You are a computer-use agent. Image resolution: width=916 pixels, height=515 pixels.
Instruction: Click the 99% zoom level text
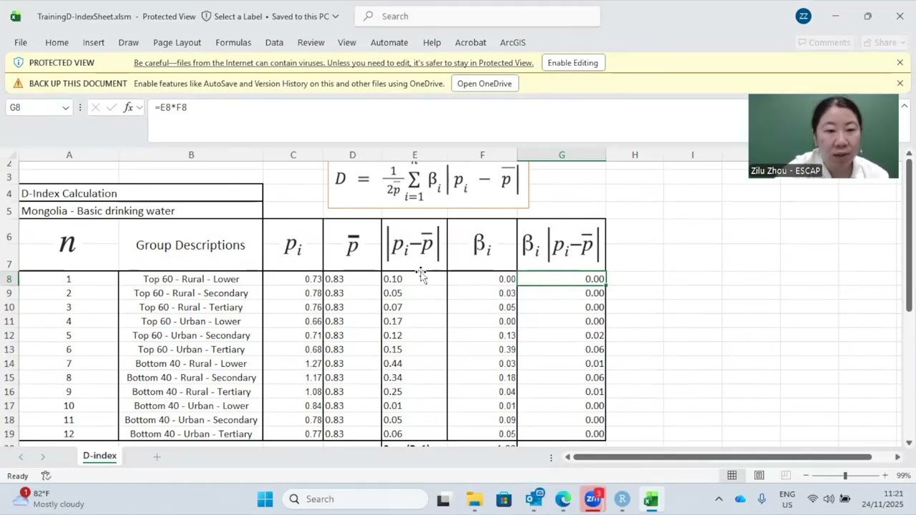(903, 476)
